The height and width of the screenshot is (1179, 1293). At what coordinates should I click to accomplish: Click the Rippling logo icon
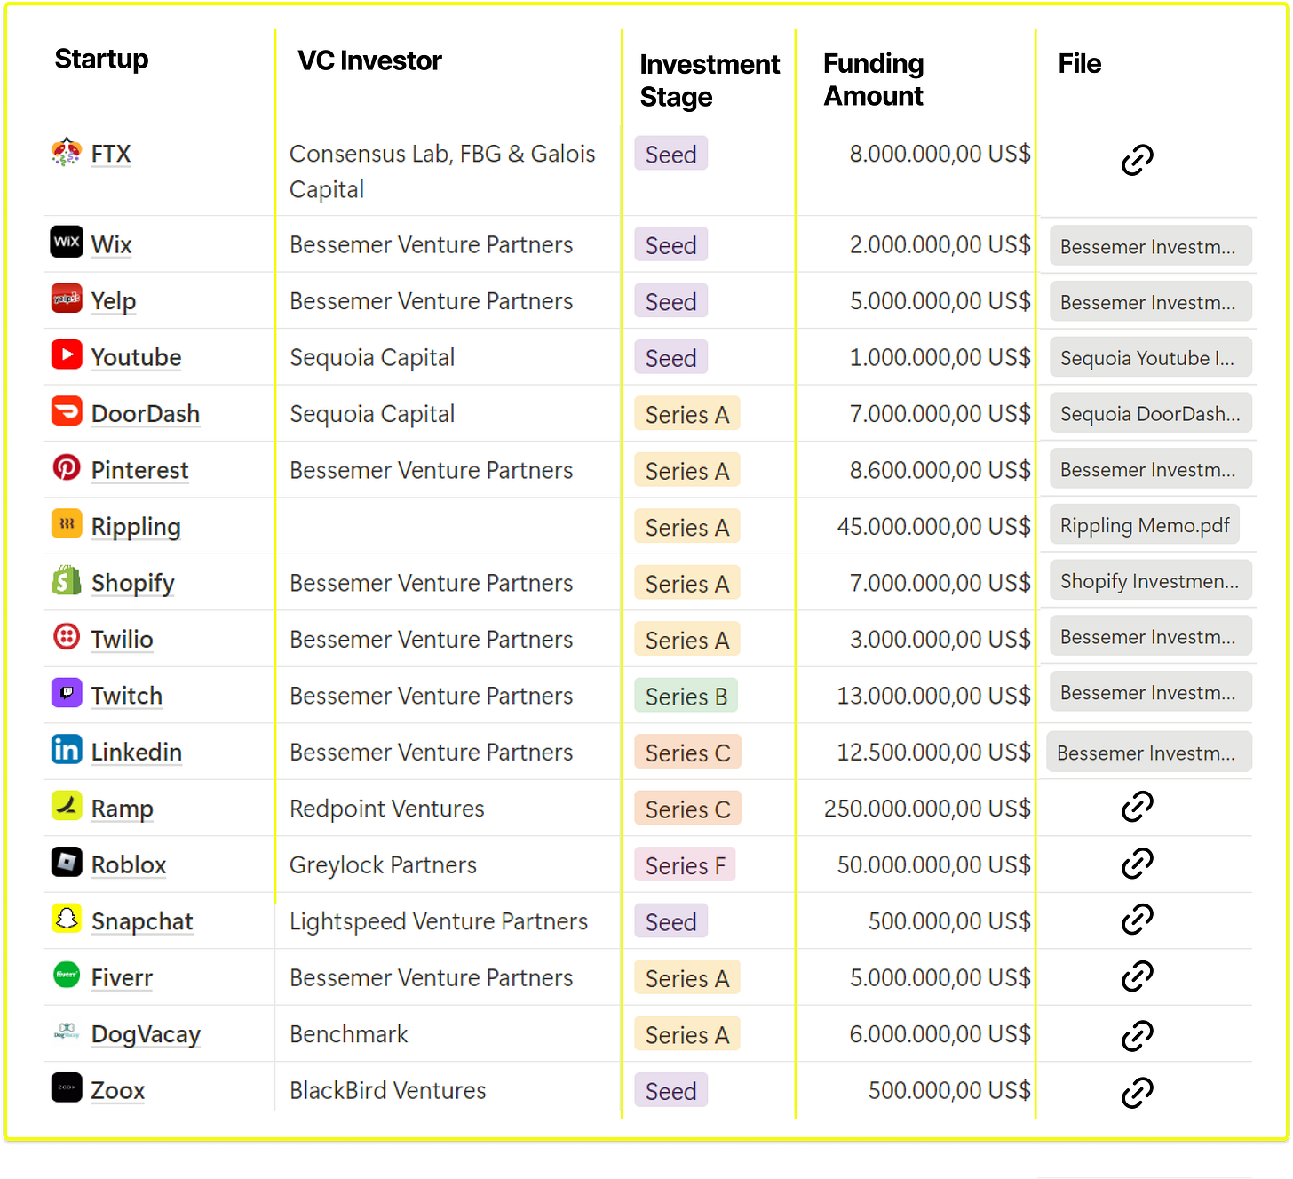pyautogui.click(x=67, y=524)
